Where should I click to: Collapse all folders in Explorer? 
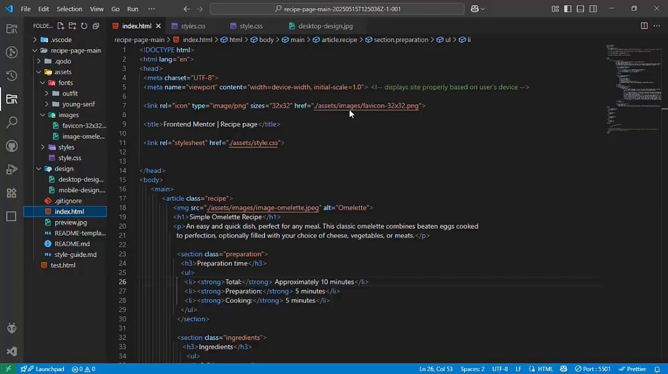(x=96, y=26)
